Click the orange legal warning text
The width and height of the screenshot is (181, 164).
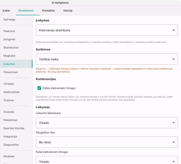104,70
